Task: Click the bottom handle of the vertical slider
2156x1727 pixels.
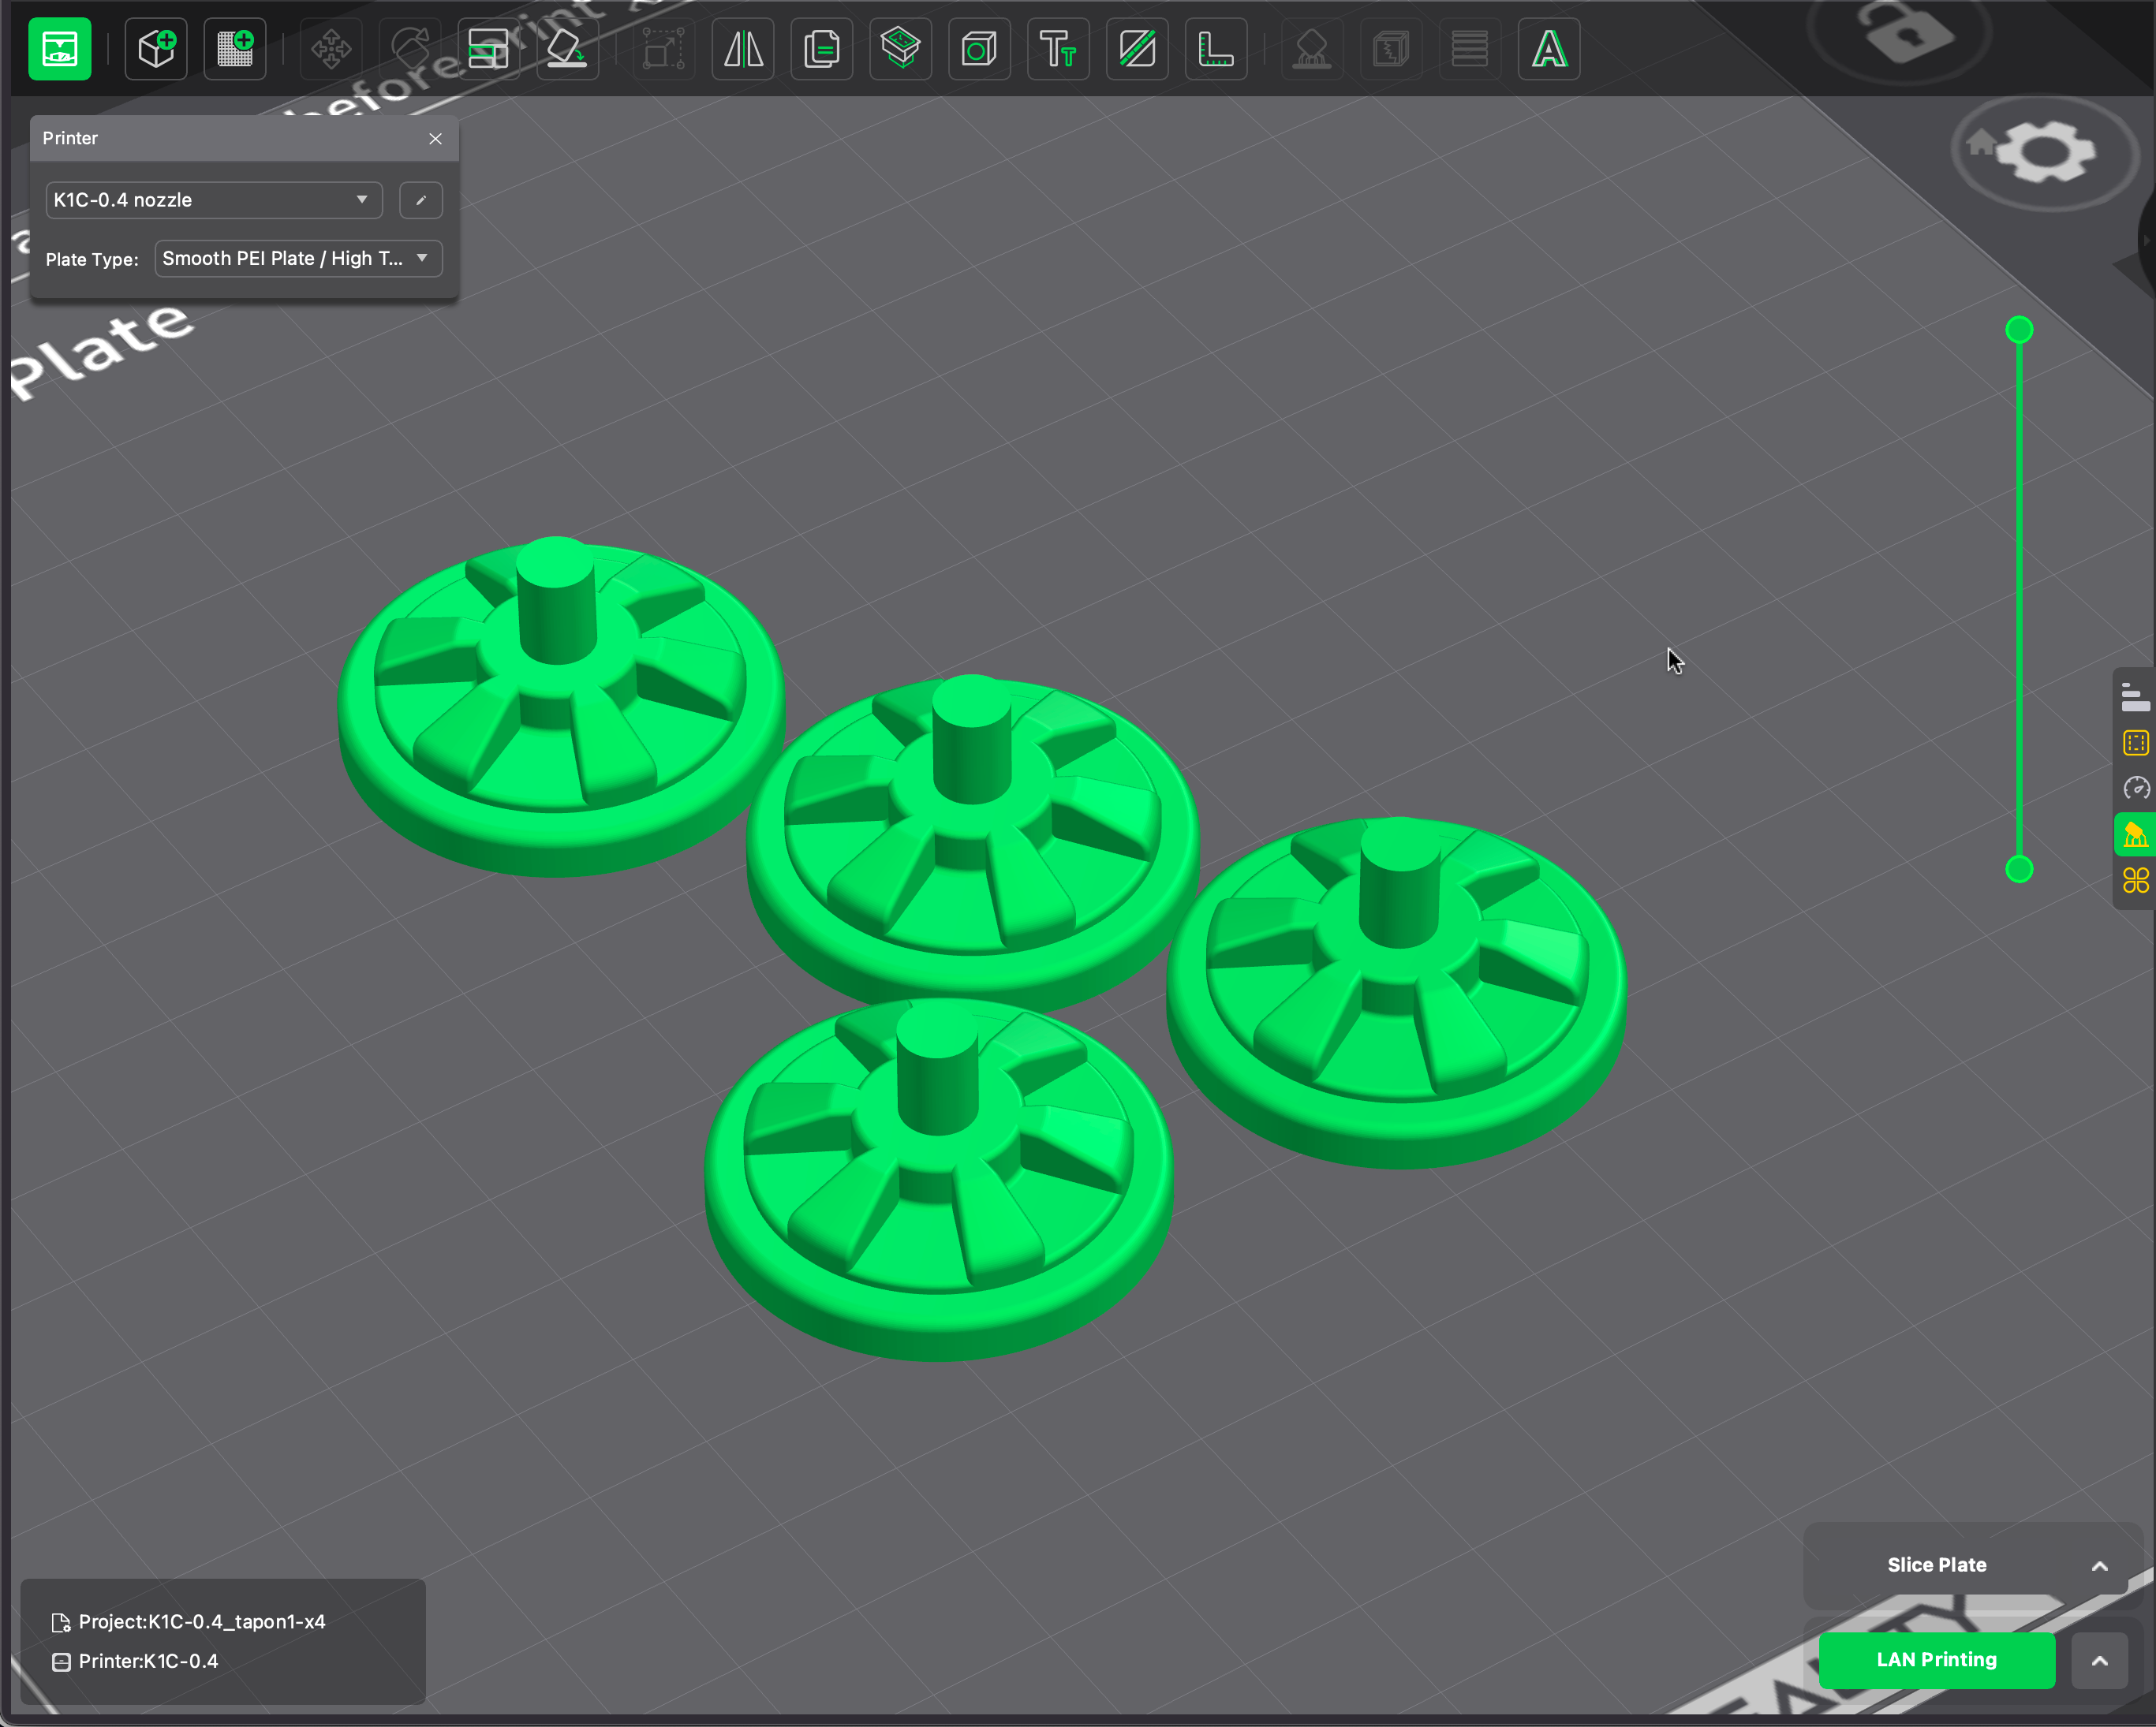Action: 2019,870
